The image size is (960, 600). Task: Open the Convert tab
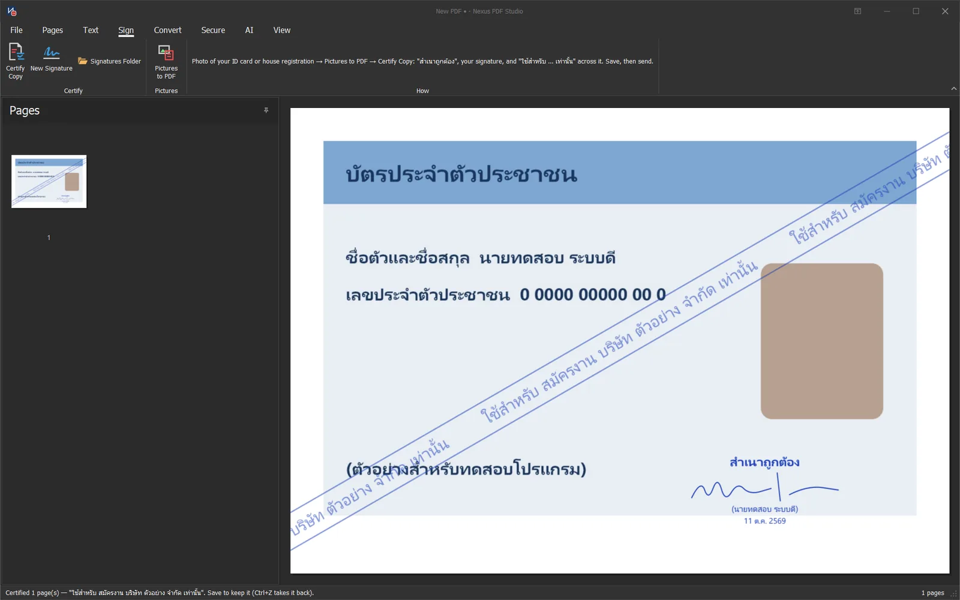pyautogui.click(x=167, y=30)
